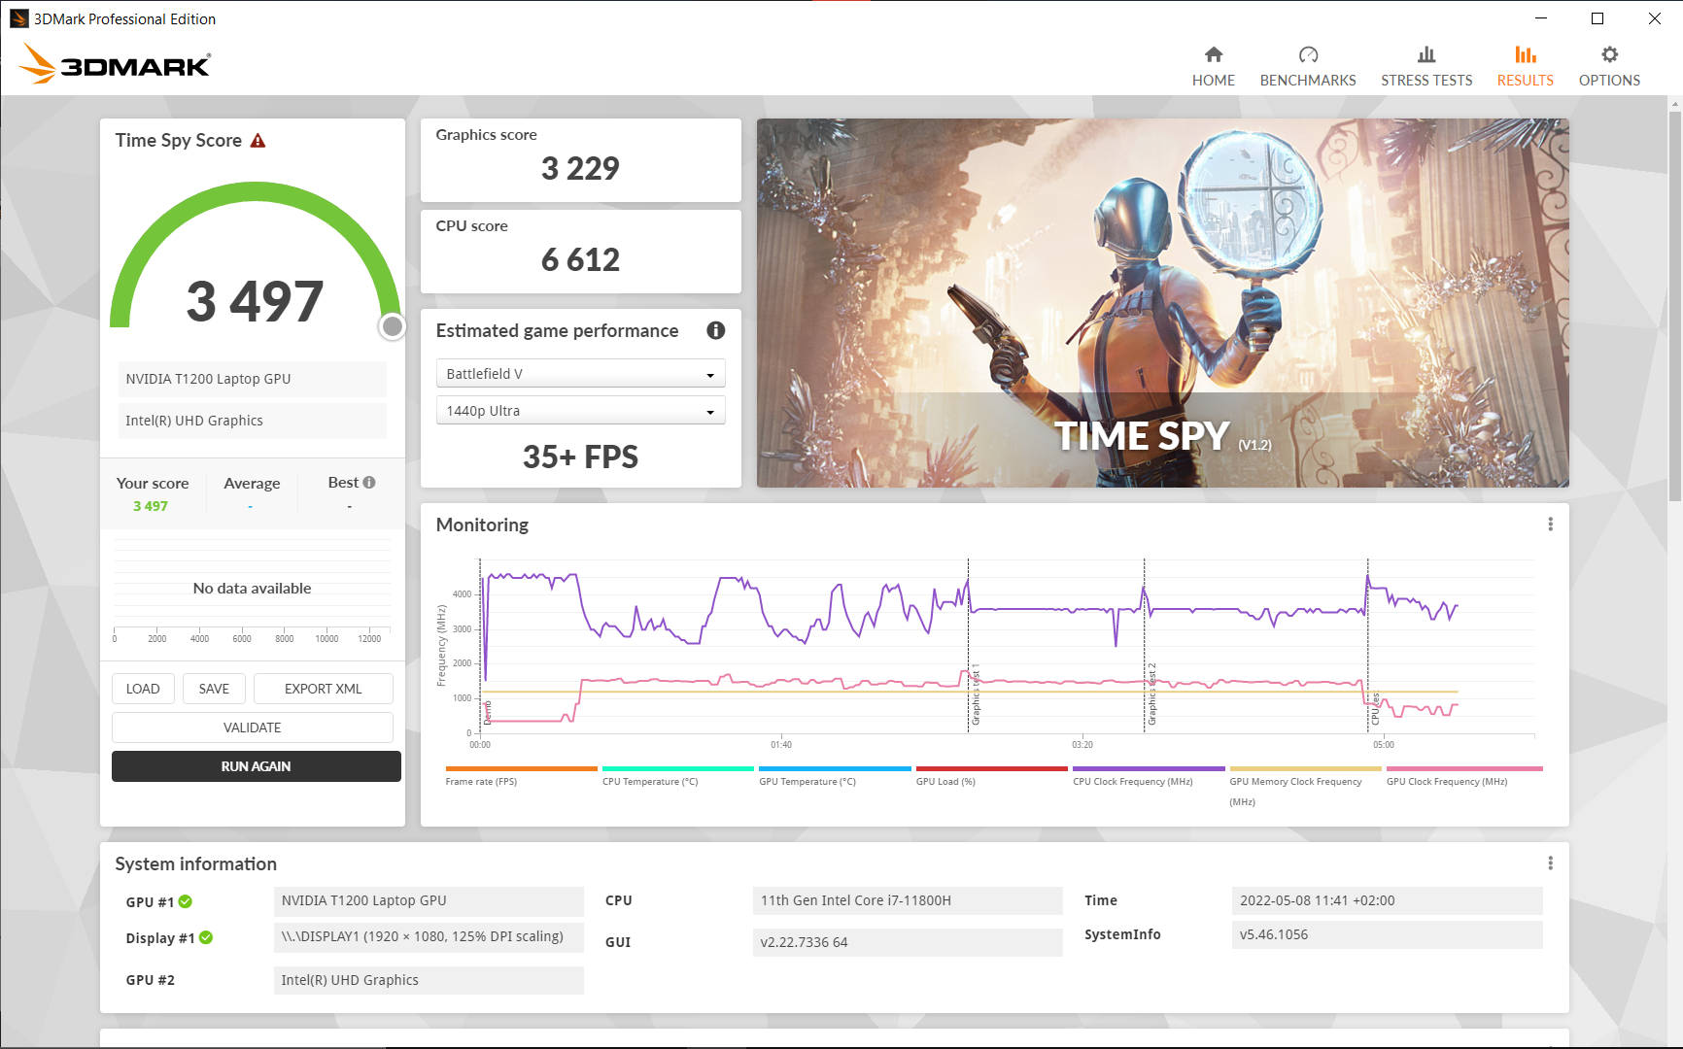This screenshot has height=1049, width=1683.
Task: Open the estimated game performance info icon
Action: 716,330
